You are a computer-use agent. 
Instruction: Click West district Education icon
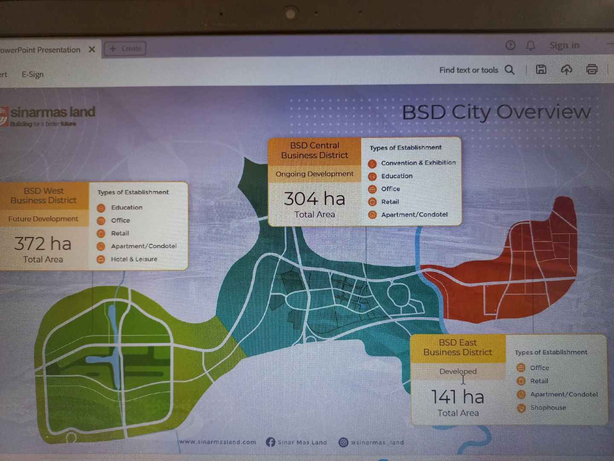[101, 208]
